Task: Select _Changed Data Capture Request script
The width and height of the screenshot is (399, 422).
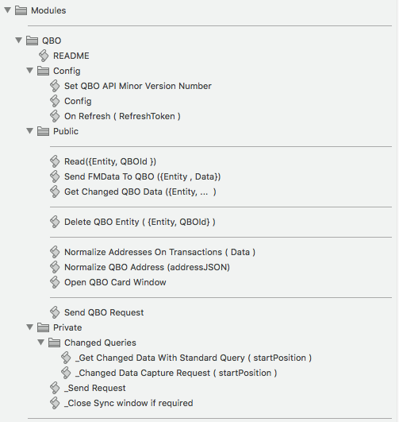Action: click(x=176, y=373)
